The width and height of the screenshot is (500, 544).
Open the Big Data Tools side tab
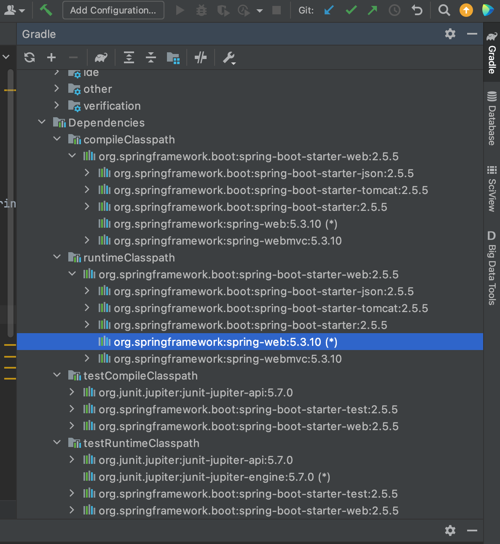(x=492, y=268)
